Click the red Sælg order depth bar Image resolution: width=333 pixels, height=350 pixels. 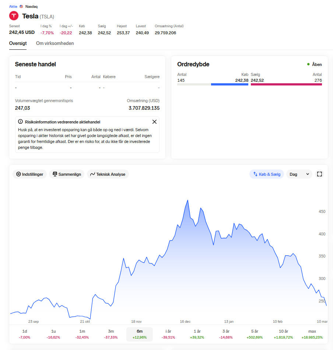(x=286, y=84)
